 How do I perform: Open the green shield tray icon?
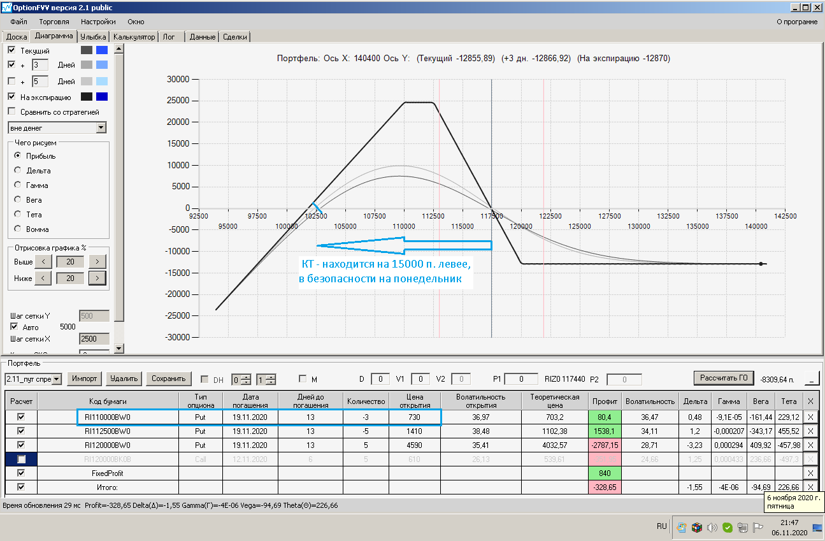click(x=727, y=527)
